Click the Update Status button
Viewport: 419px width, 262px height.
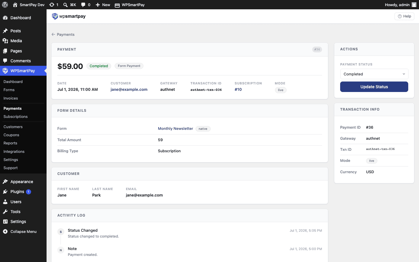click(x=374, y=87)
